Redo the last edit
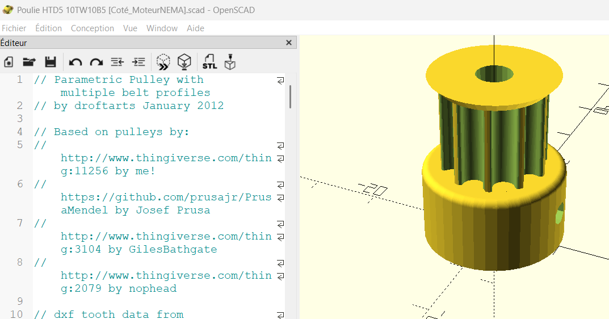The width and height of the screenshot is (609, 319). (96, 62)
